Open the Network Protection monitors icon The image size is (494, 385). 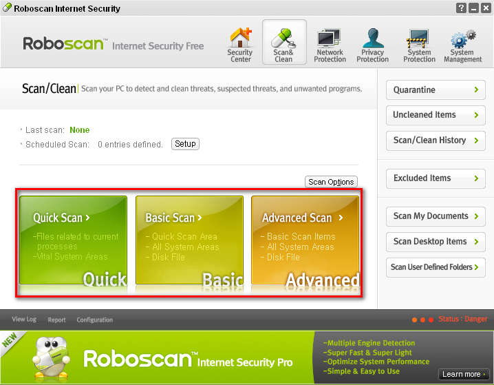330,38
